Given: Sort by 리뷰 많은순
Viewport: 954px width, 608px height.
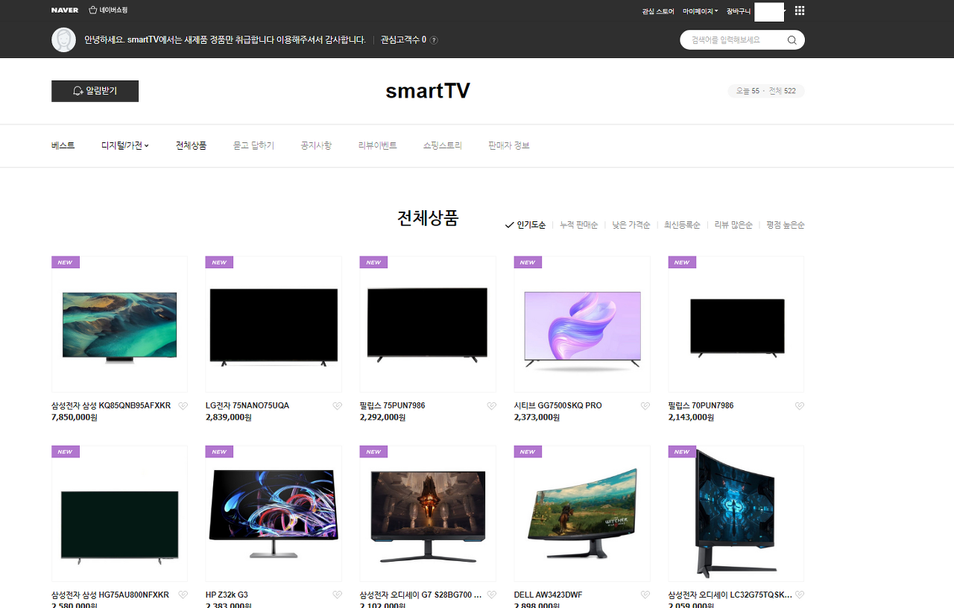Looking at the screenshot, I should tap(733, 225).
